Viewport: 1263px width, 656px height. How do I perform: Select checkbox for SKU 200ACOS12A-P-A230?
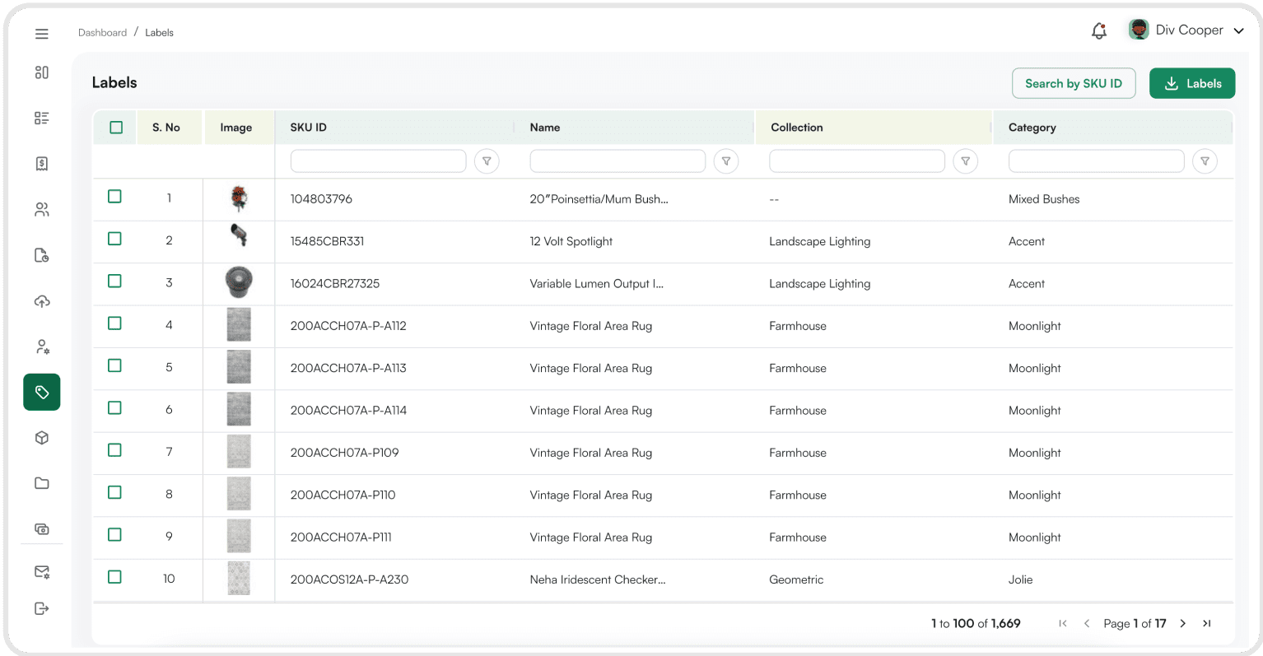(114, 577)
